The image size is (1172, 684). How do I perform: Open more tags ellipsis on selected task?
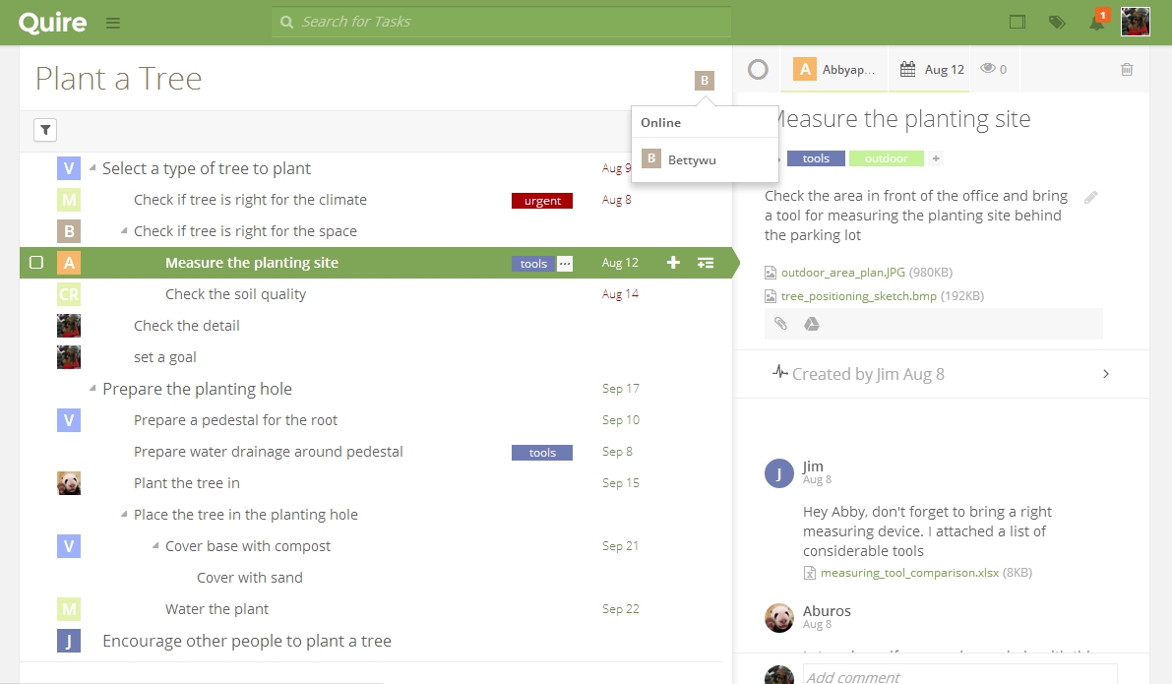click(565, 263)
